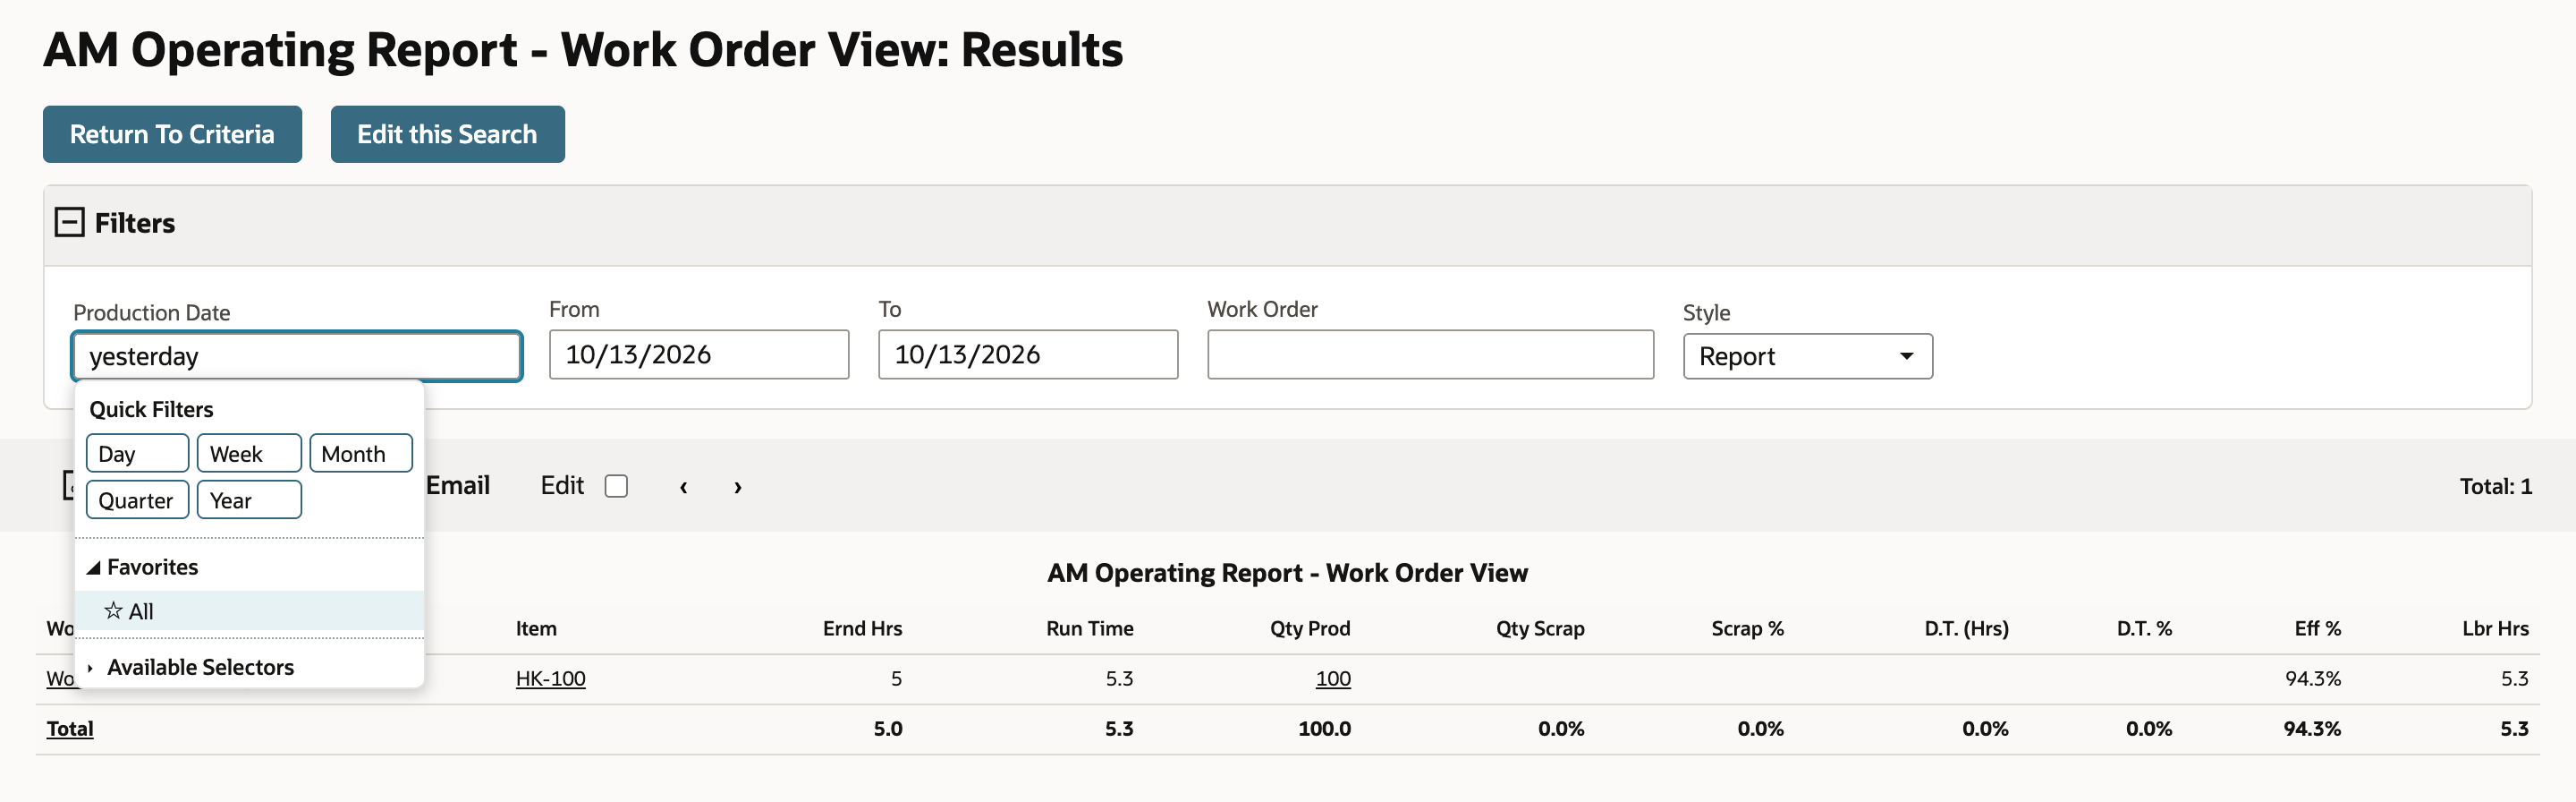Go to the previous results page arrow
Screen dimensions: 2576x802
point(683,487)
